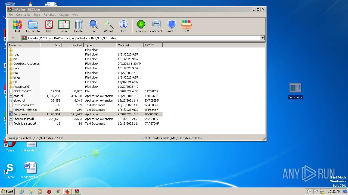Click the Delete trash icon
This screenshot has width=348, height=195.
[x=79, y=26]
